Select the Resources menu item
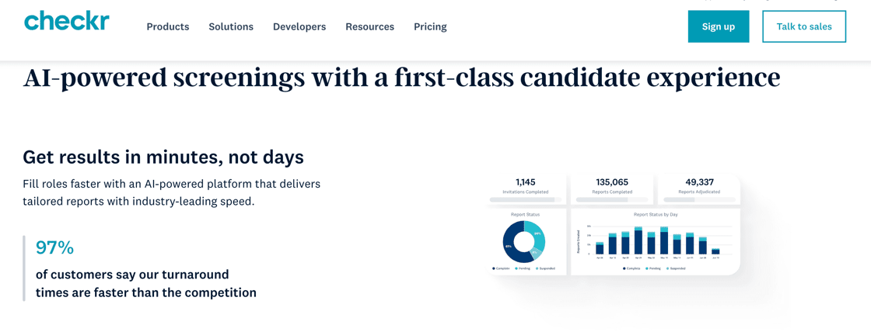The width and height of the screenshot is (871, 332). click(x=369, y=26)
